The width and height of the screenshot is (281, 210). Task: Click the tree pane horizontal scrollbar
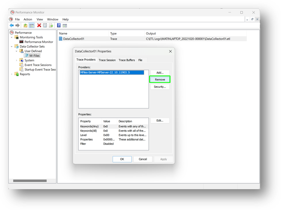pyautogui.click(x=30, y=181)
